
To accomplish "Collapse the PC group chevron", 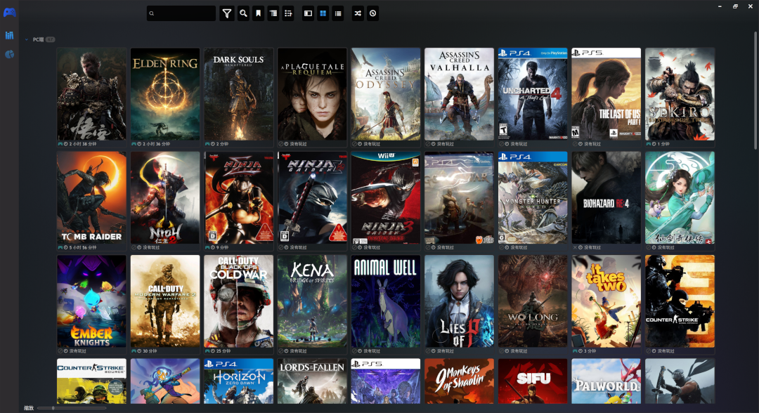I will tap(26, 39).
